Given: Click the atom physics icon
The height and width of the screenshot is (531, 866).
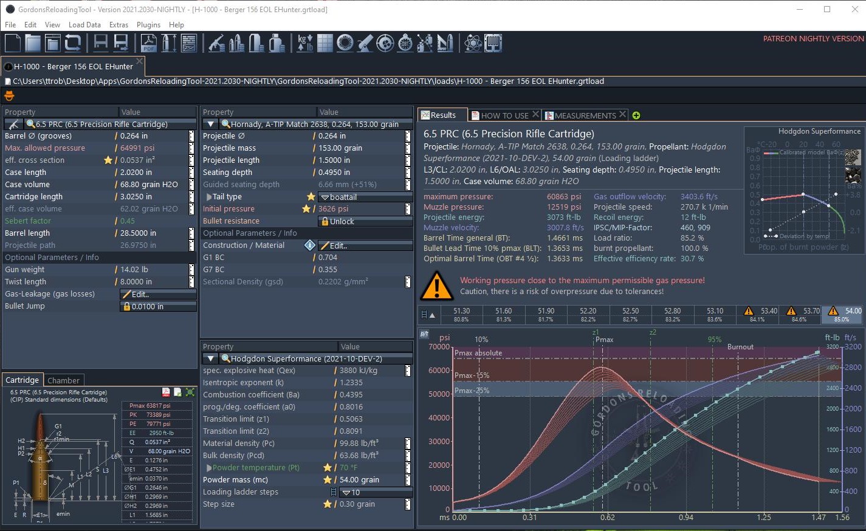Looking at the screenshot, I should [473, 43].
